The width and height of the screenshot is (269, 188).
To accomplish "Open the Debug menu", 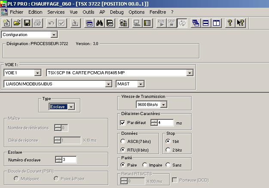I will click(116, 12).
